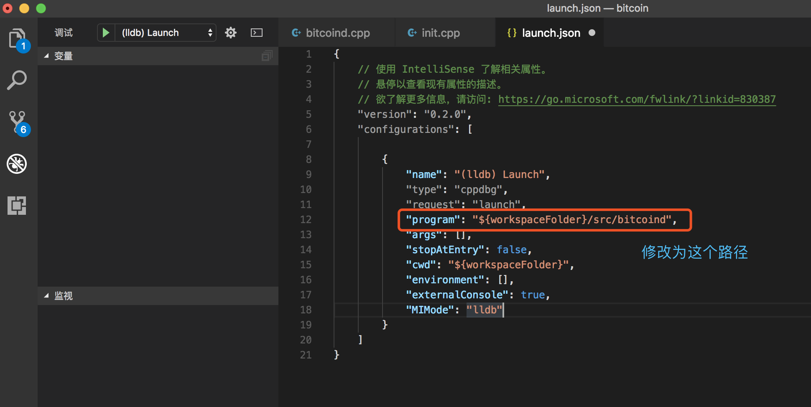
Task: Click line number 21 in the gutter
Action: 306,355
